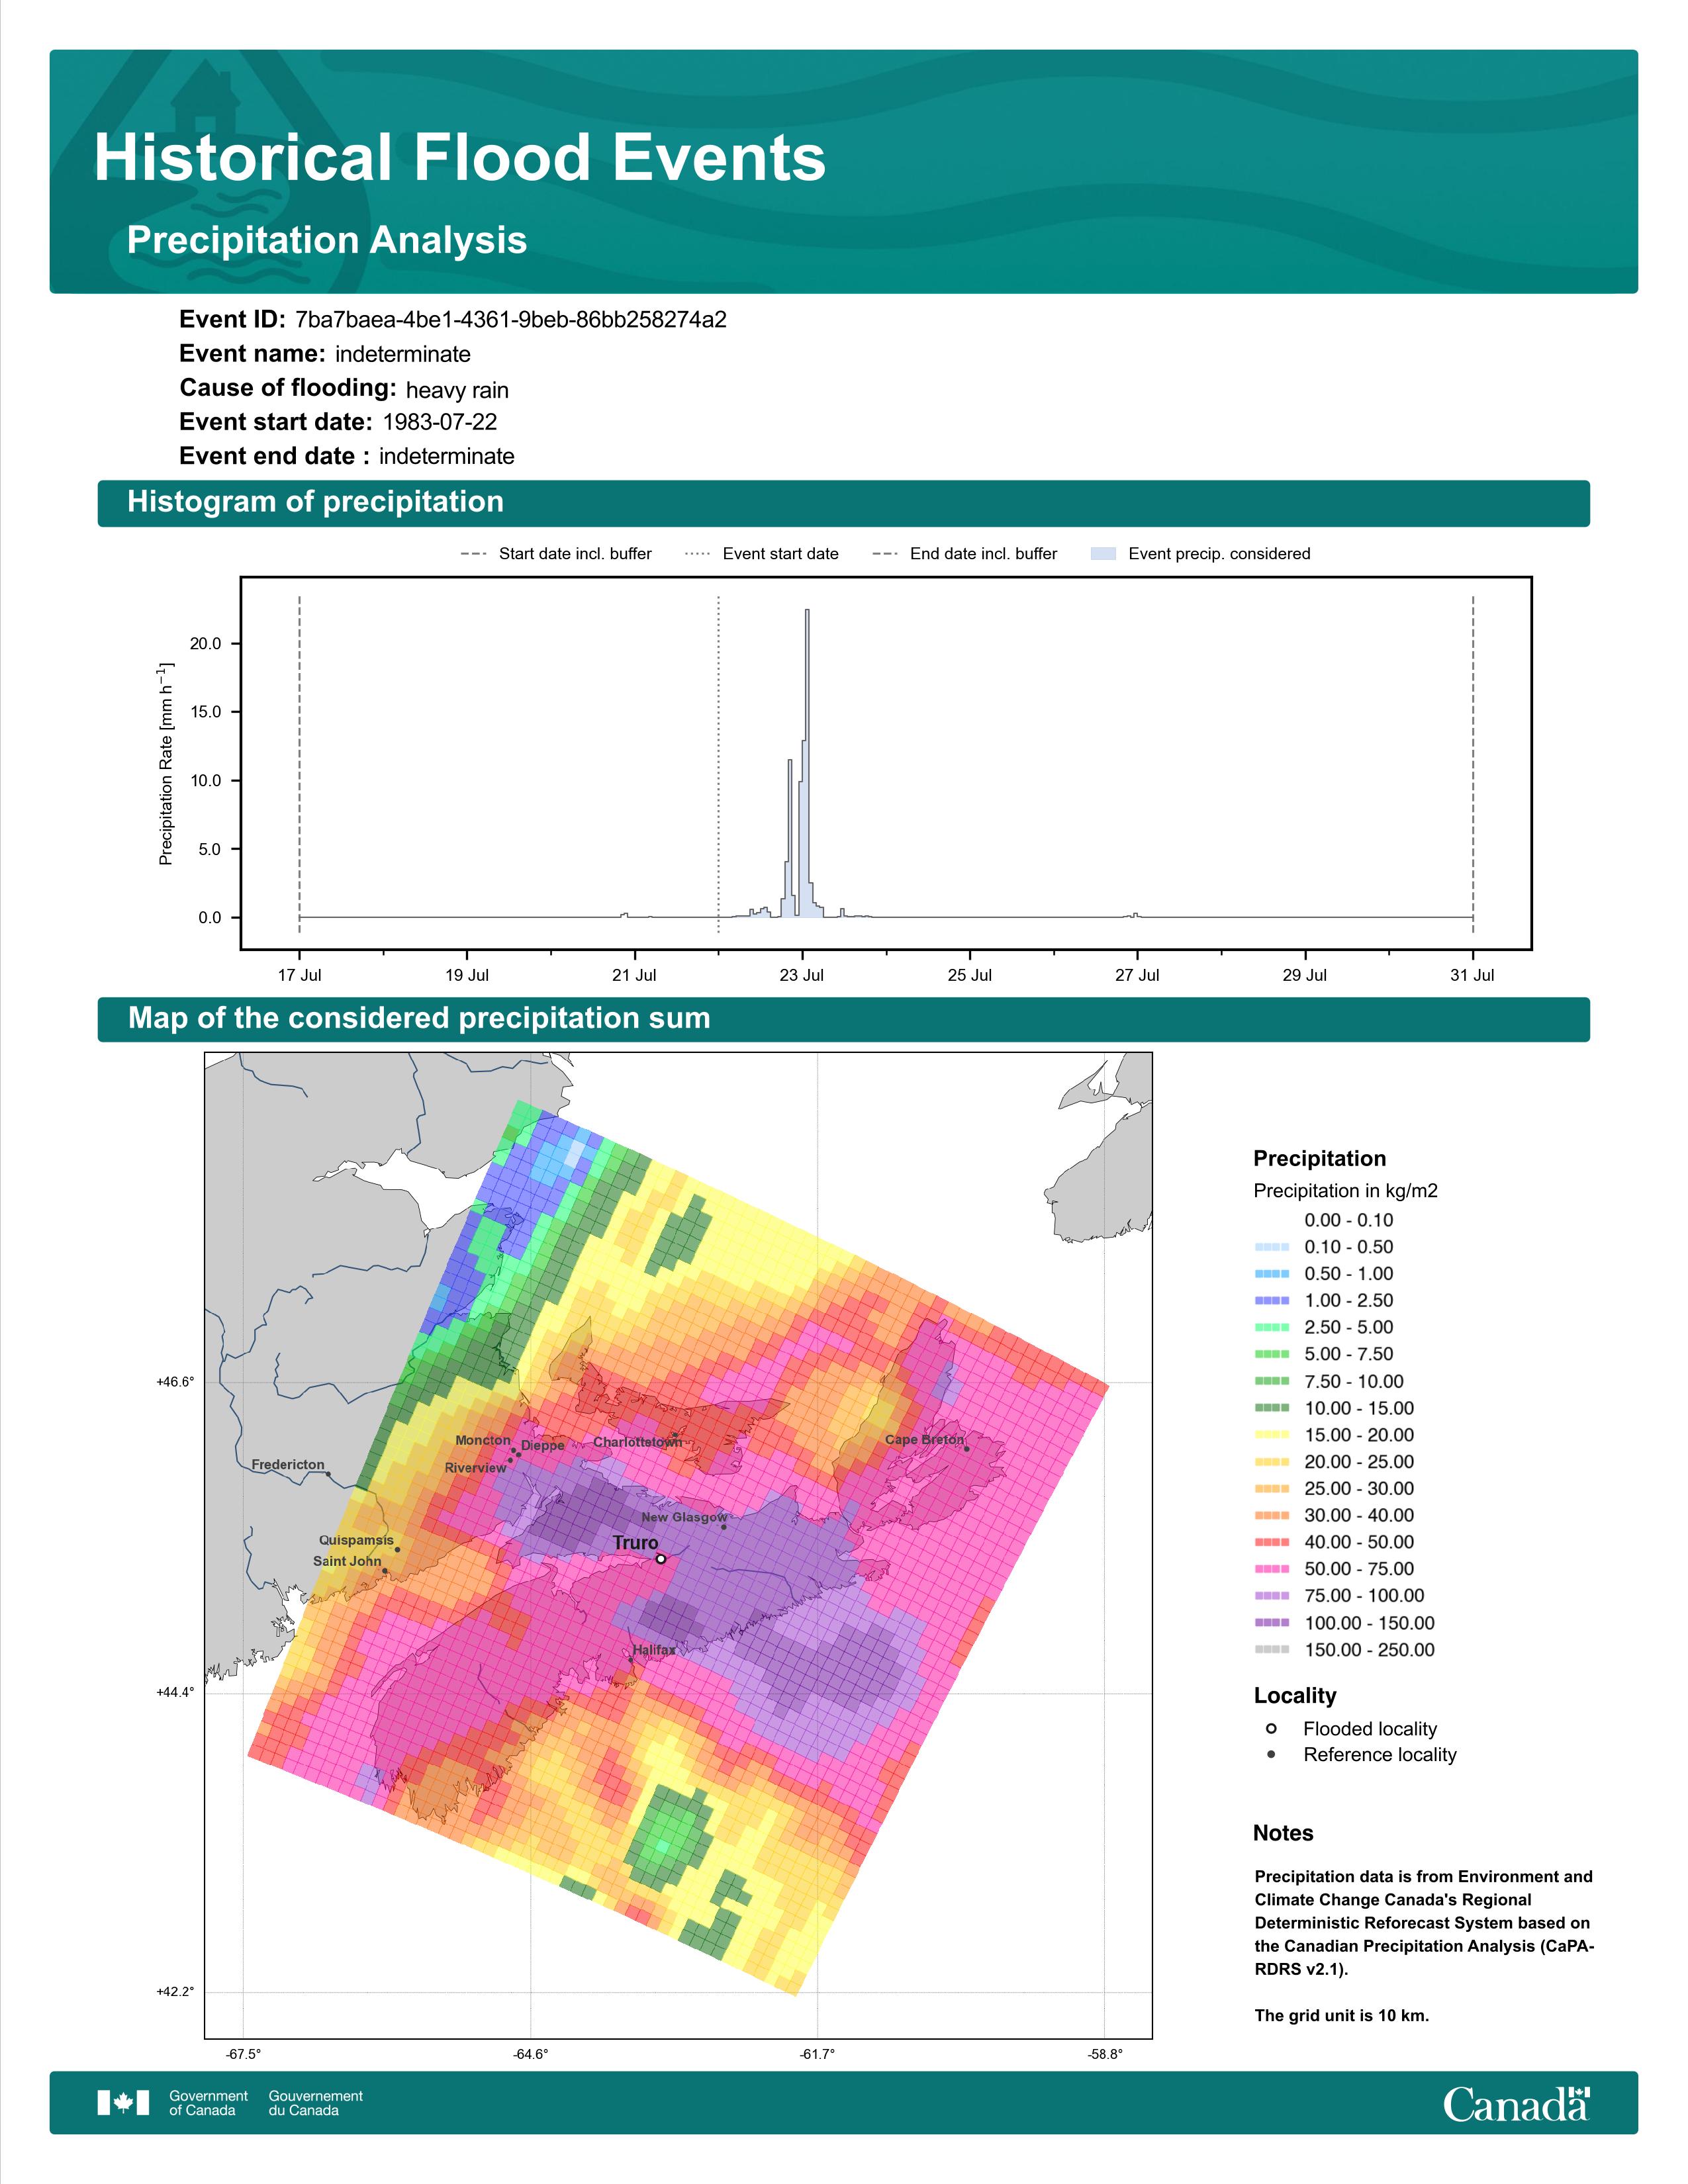Image resolution: width=1688 pixels, height=2184 pixels.
Task: Click the Fredericton label on the map
Action: tap(288, 1465)
